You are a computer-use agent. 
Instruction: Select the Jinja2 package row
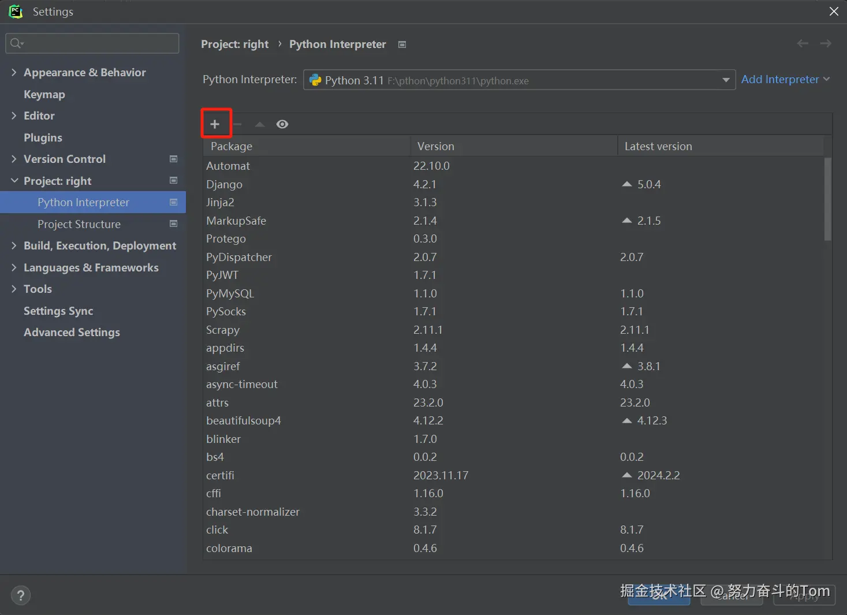coord(514,202)
